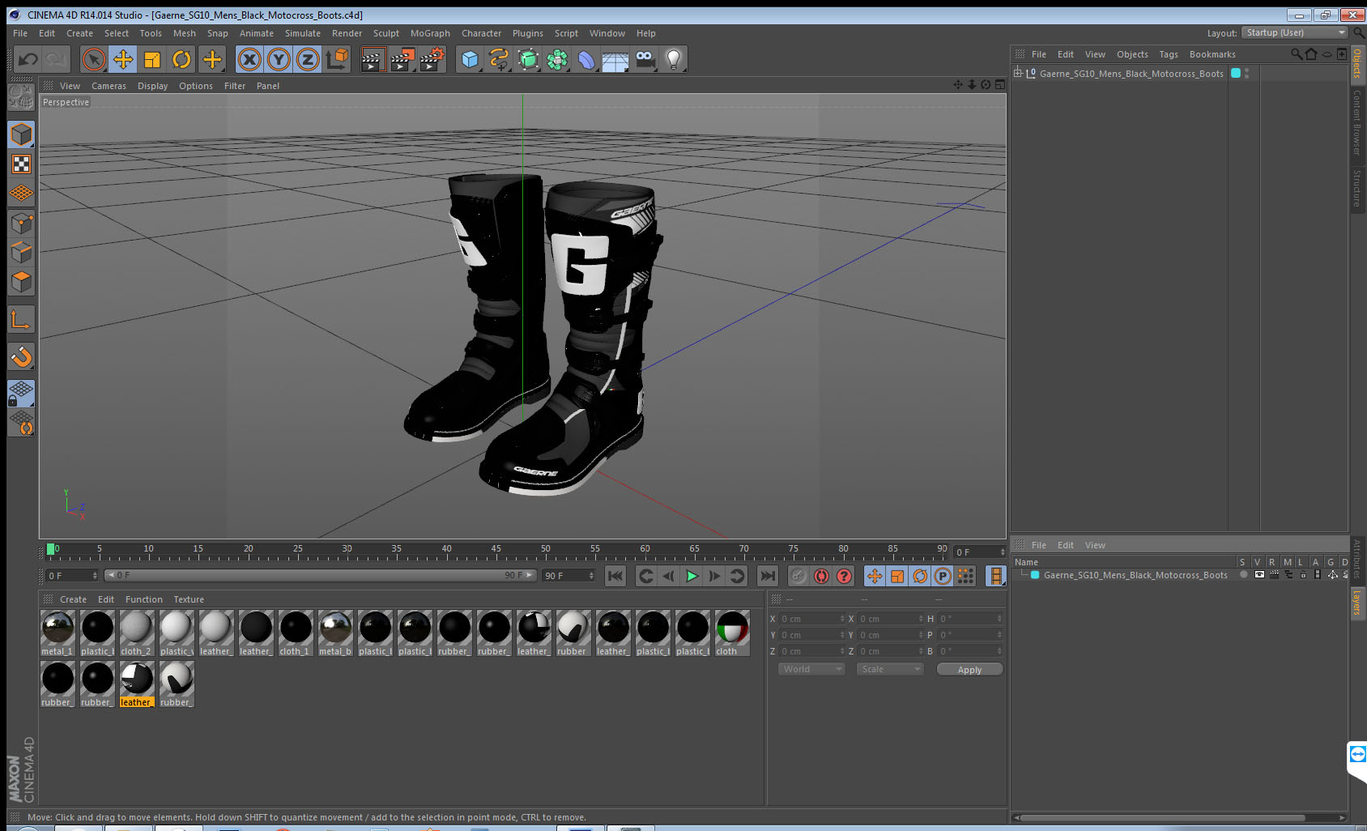Image resolution: width=1367 pixels, height=831 pixels.
Task: Click the record active objects button
Action: coord(798,576)
